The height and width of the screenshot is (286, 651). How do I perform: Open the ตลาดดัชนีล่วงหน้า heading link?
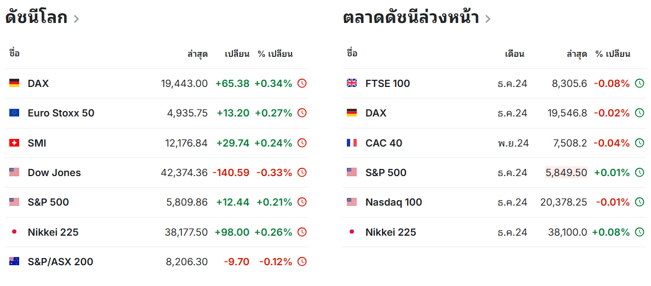click(x=411, y=18)
